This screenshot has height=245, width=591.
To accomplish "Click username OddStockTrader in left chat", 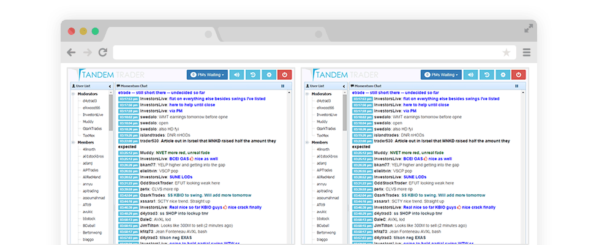I will 156,183.
